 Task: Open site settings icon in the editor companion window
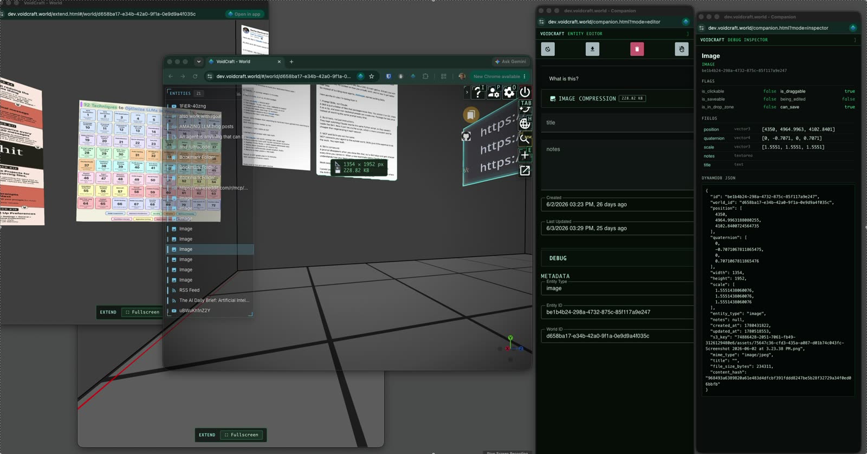pyautogui.click(x=541, y=22)
